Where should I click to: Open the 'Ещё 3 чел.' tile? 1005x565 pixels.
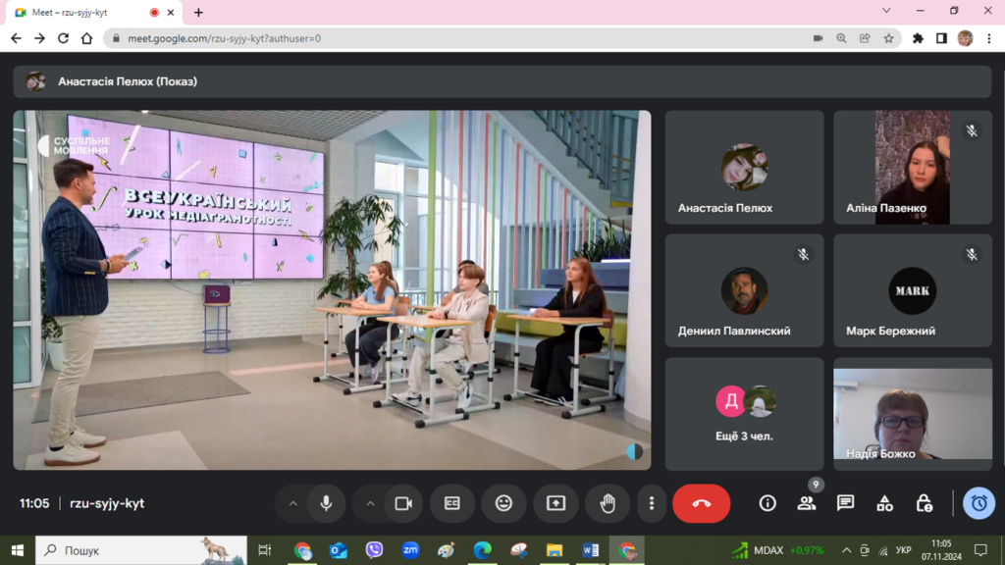click(x=744, y=414)
